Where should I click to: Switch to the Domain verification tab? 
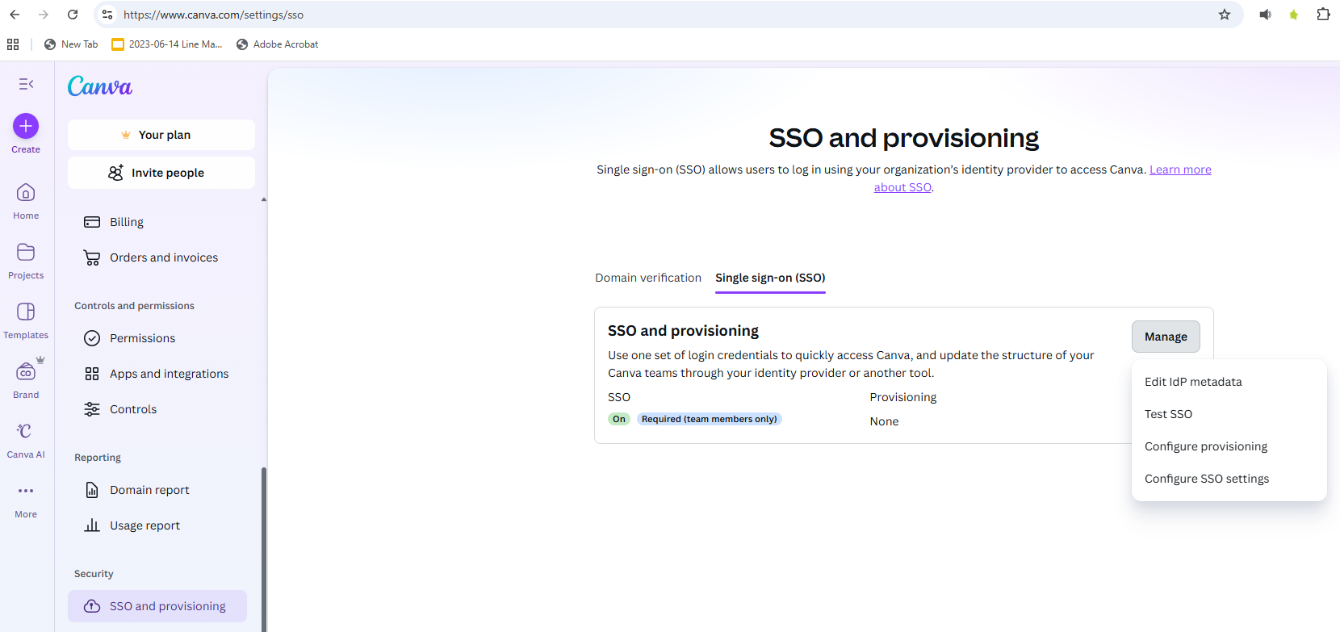648,278
